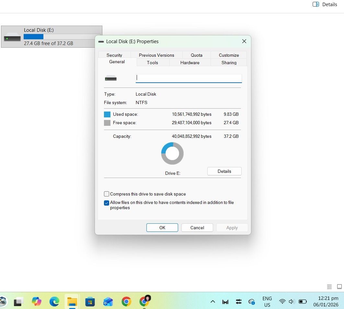Image resolution: width=344 pixels, height=309 pixels.
Task: Click the drive label text field
Action: [x=189, y=78]
